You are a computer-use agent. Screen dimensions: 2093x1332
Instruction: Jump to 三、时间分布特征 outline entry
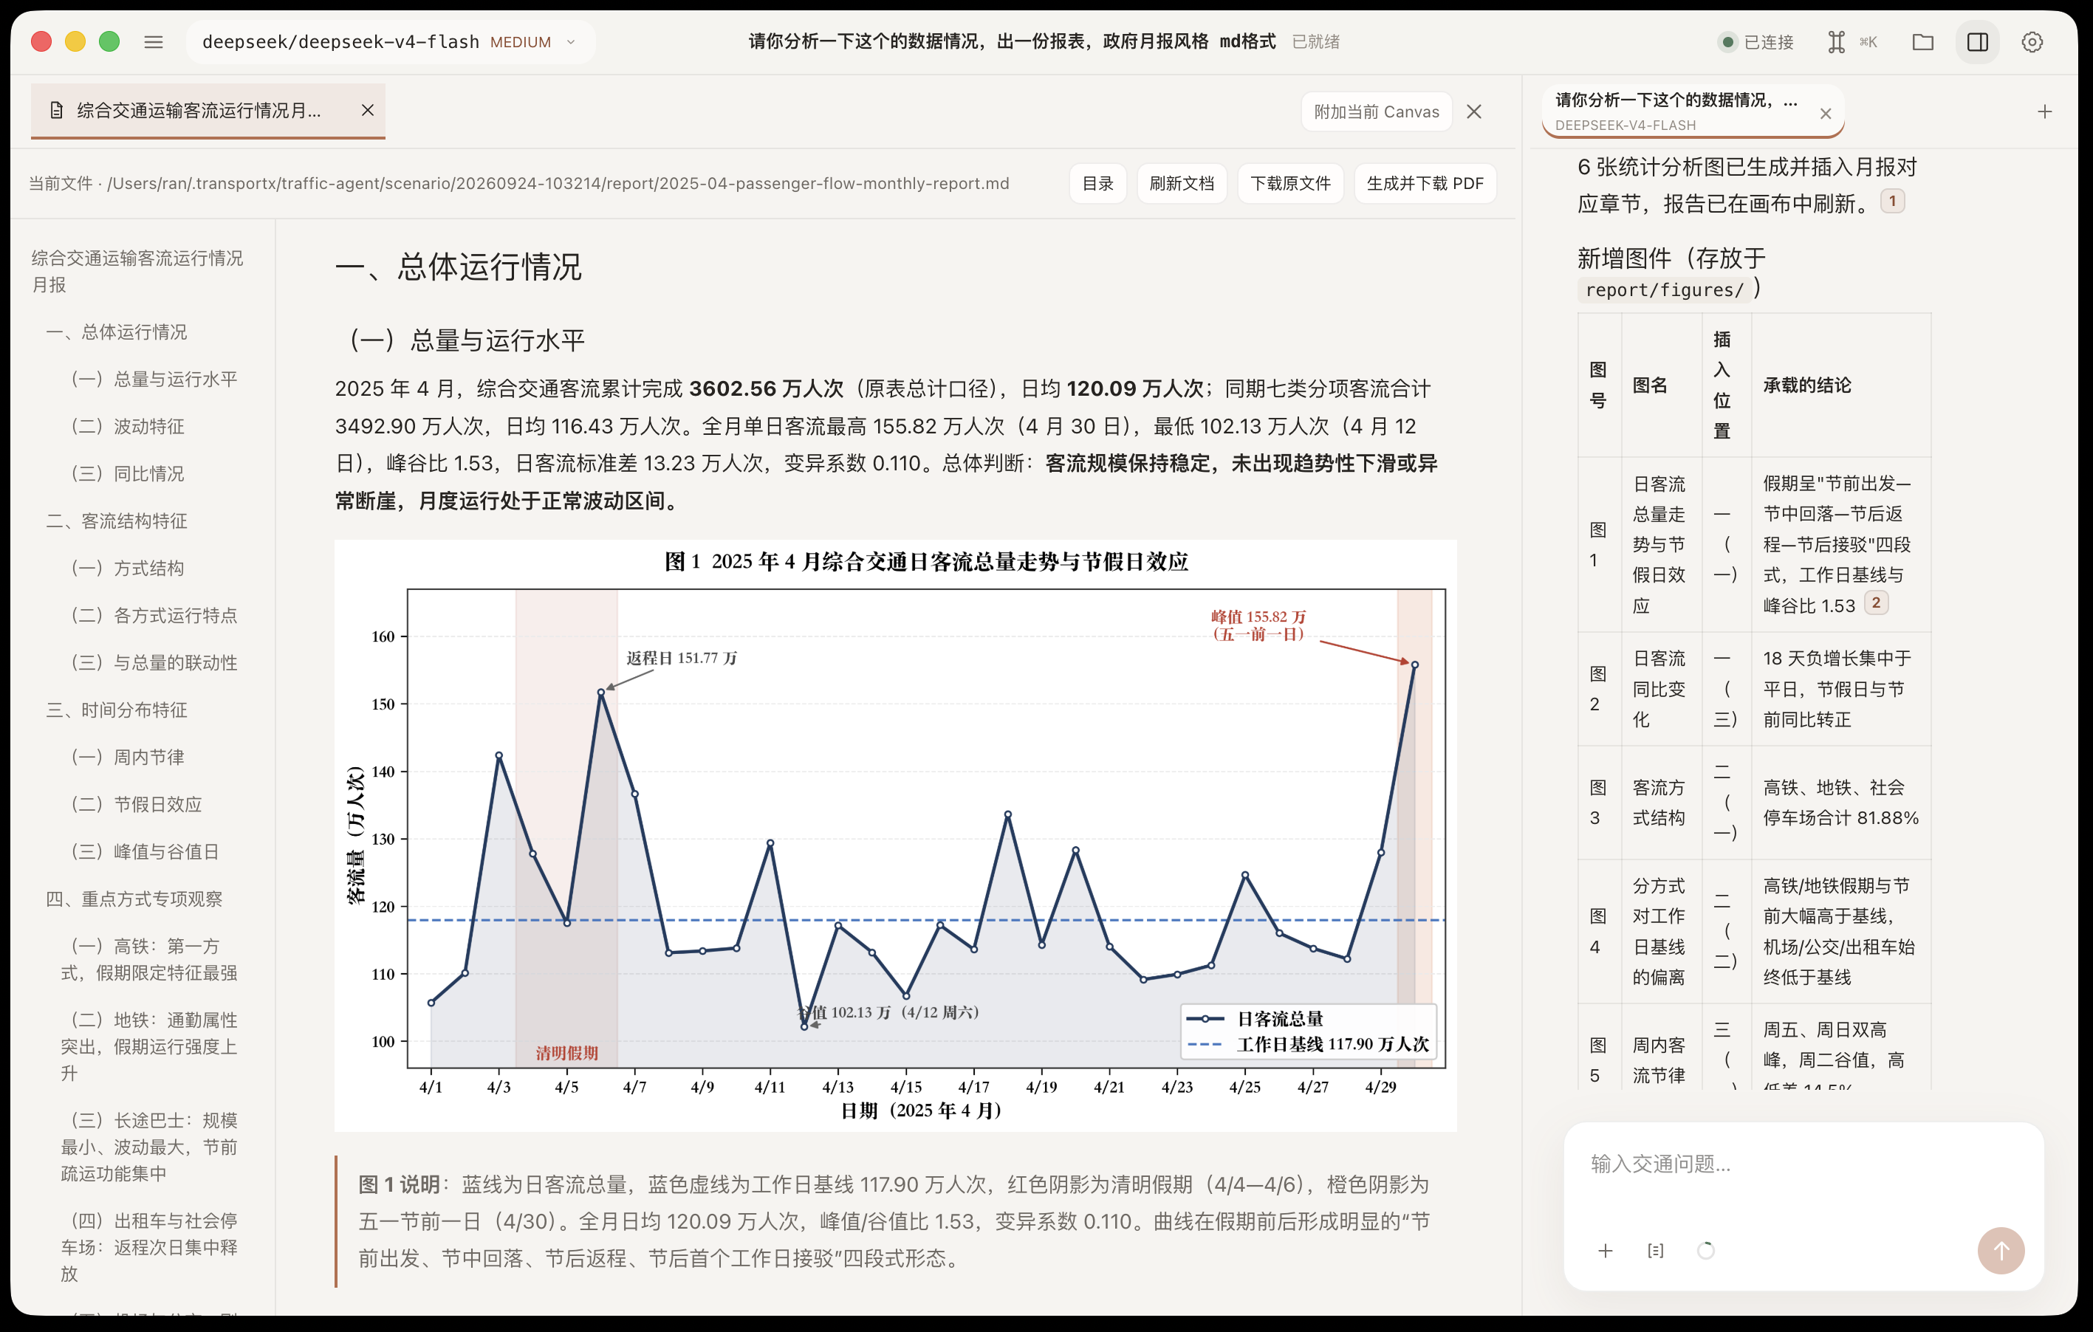pos(117,710)
